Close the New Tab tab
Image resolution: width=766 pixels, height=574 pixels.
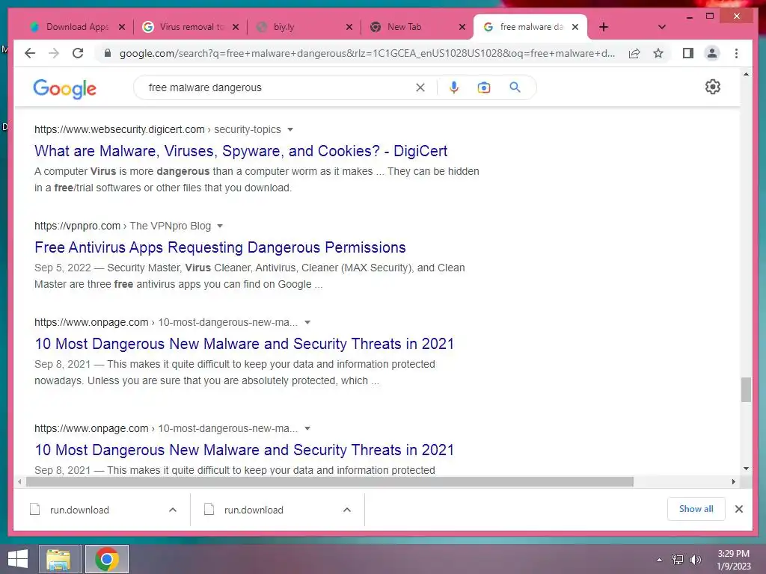pos(462,27)
